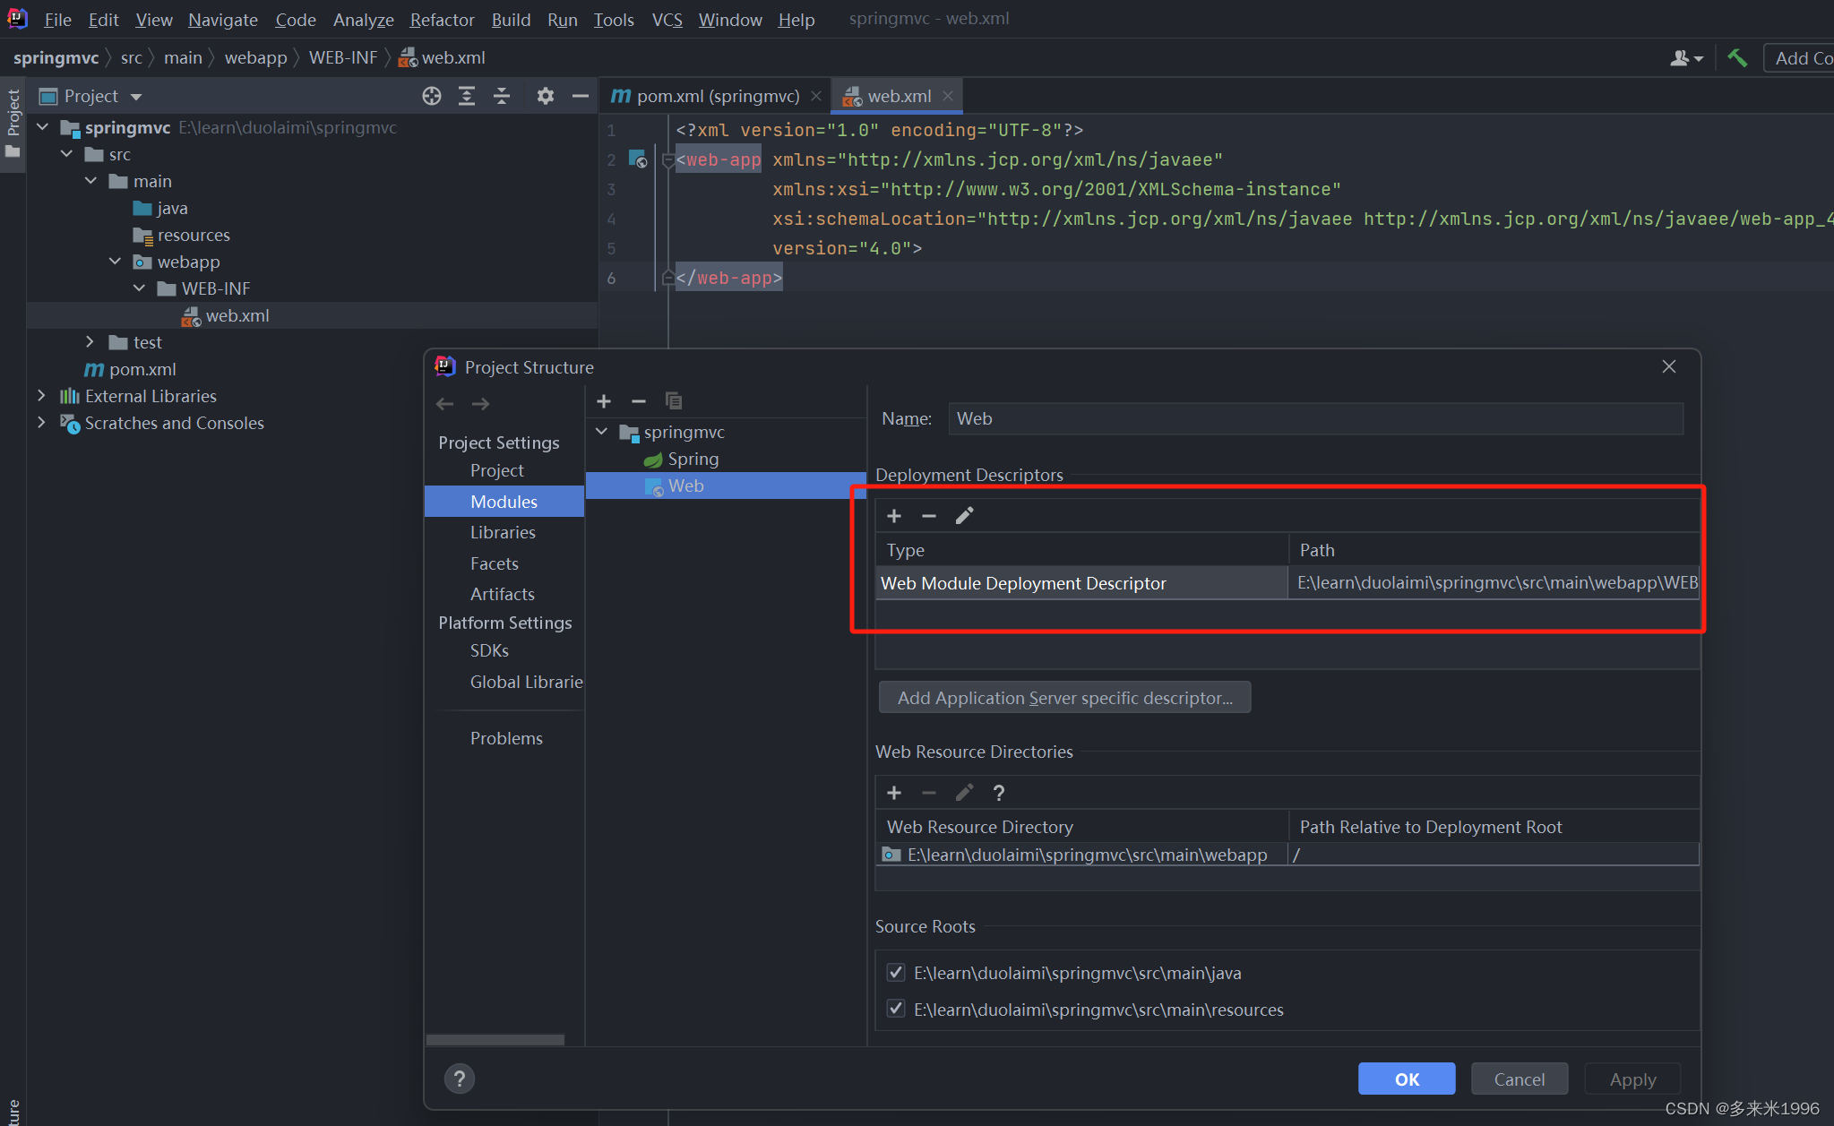
Task: Click help question mark in Web Resource Directories
Action: coord(999,793)
